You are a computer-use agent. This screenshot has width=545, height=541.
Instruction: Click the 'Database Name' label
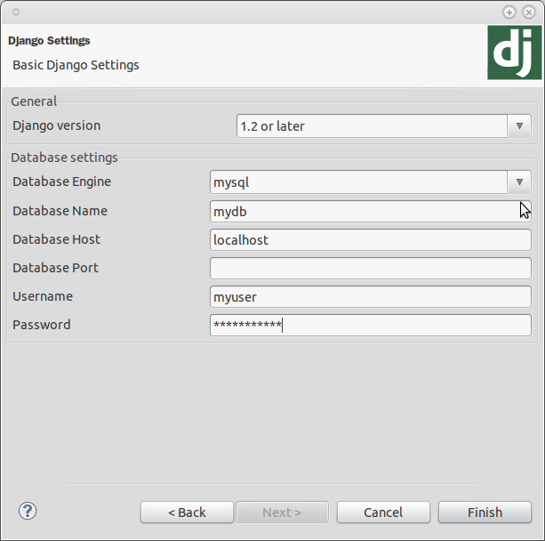point(60,211)
